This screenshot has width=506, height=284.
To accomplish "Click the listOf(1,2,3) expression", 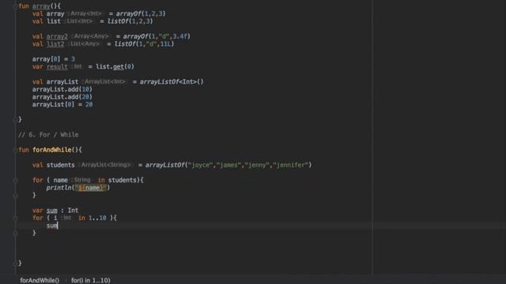I will click(x=130, y=21).
